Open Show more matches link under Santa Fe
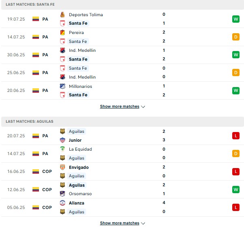Image resolution: width=244 pixels, height=228 pixels. click(119, 107)
